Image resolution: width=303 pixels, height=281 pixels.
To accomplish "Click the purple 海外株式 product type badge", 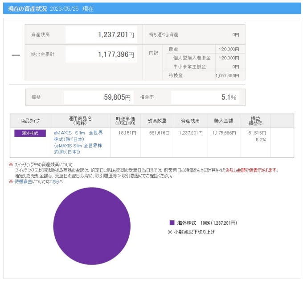I will (x=30, y=133).
